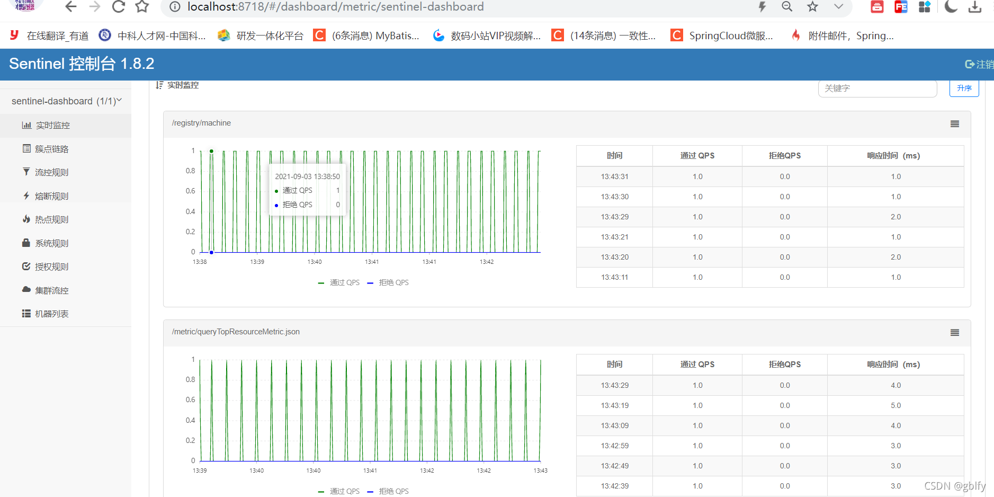Click the site info icon in address bar

(x=175, y=7)
